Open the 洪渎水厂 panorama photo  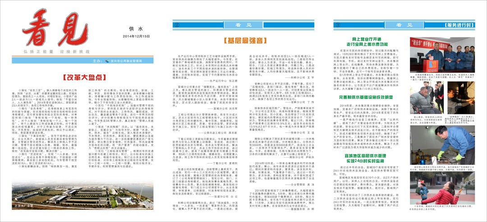click(x=83, y=194)
